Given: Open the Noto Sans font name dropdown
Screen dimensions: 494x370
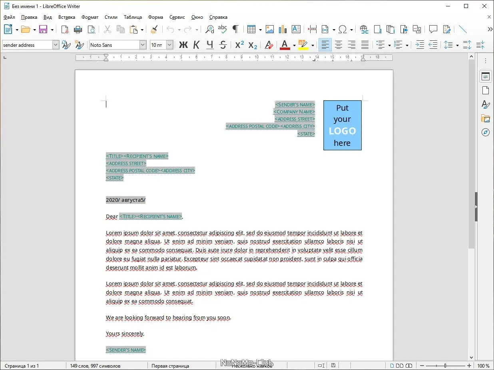Looking at the screenshot, I should click(143, 45).
